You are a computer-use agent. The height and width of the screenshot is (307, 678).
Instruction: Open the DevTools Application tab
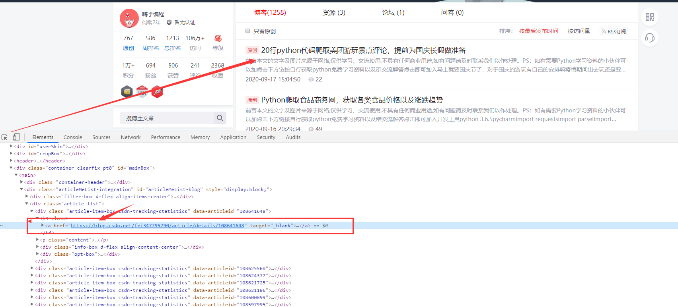point(233,137)
